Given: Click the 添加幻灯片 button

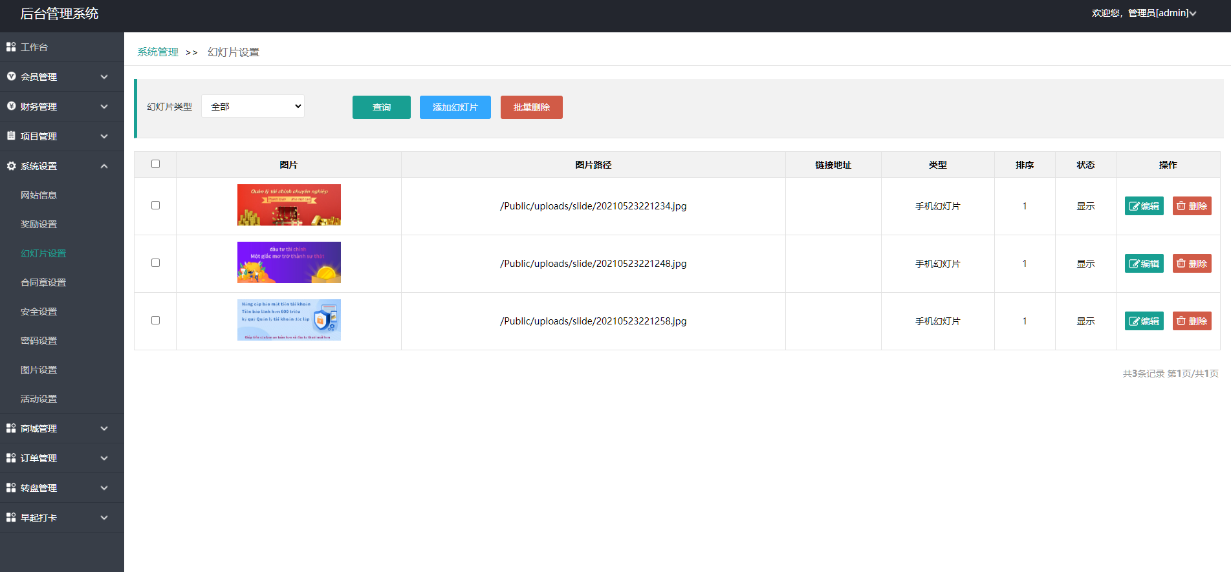Looking at the screenshot, I should click(x=455, y=107).
